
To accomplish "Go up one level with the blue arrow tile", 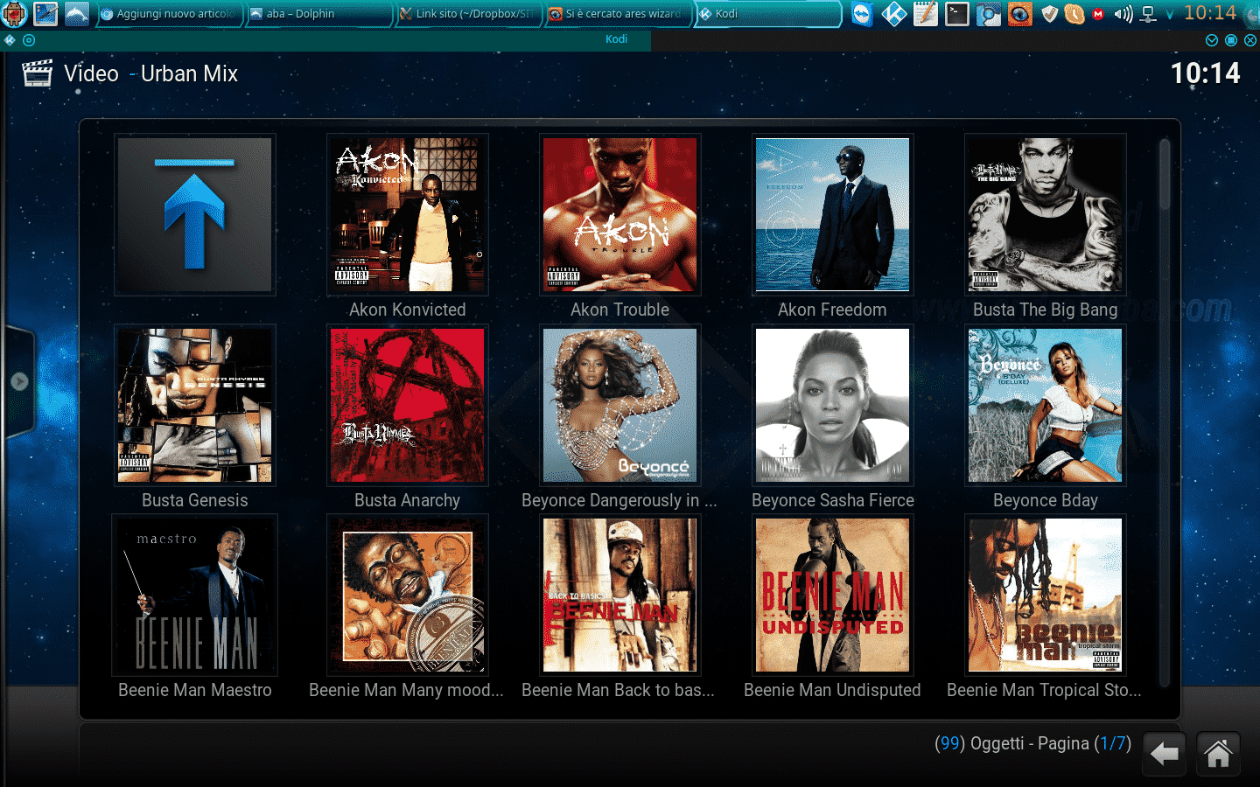I will [x=194, y=214].
